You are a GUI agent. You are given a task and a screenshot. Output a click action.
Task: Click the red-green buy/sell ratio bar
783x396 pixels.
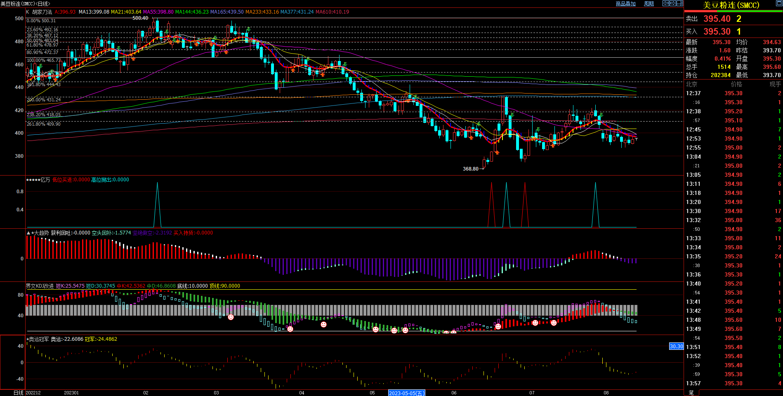733,12
